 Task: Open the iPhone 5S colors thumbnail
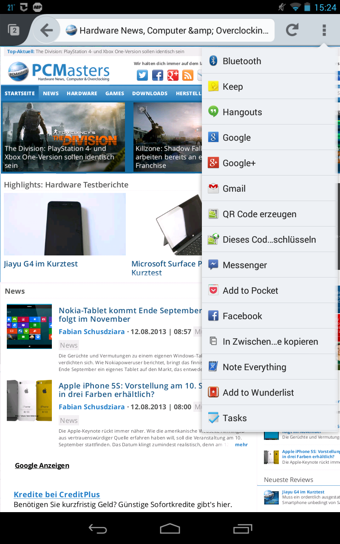(x=29, y=401)
